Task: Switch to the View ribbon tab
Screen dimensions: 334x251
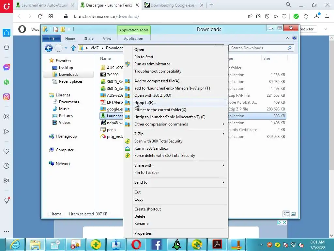Action: 107,39
